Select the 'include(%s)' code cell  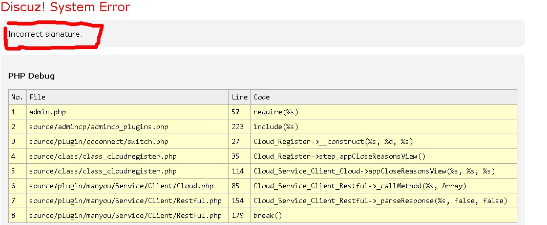384,127
